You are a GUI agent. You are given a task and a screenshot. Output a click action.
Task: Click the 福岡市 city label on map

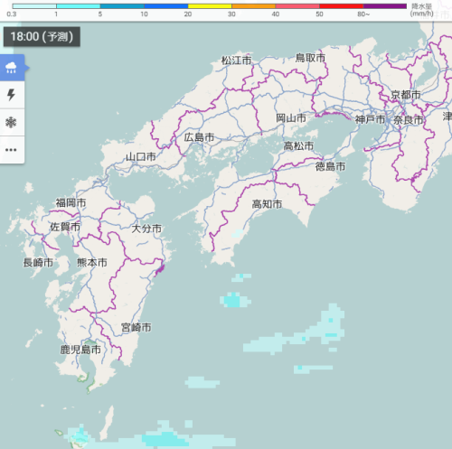point(71,202)
